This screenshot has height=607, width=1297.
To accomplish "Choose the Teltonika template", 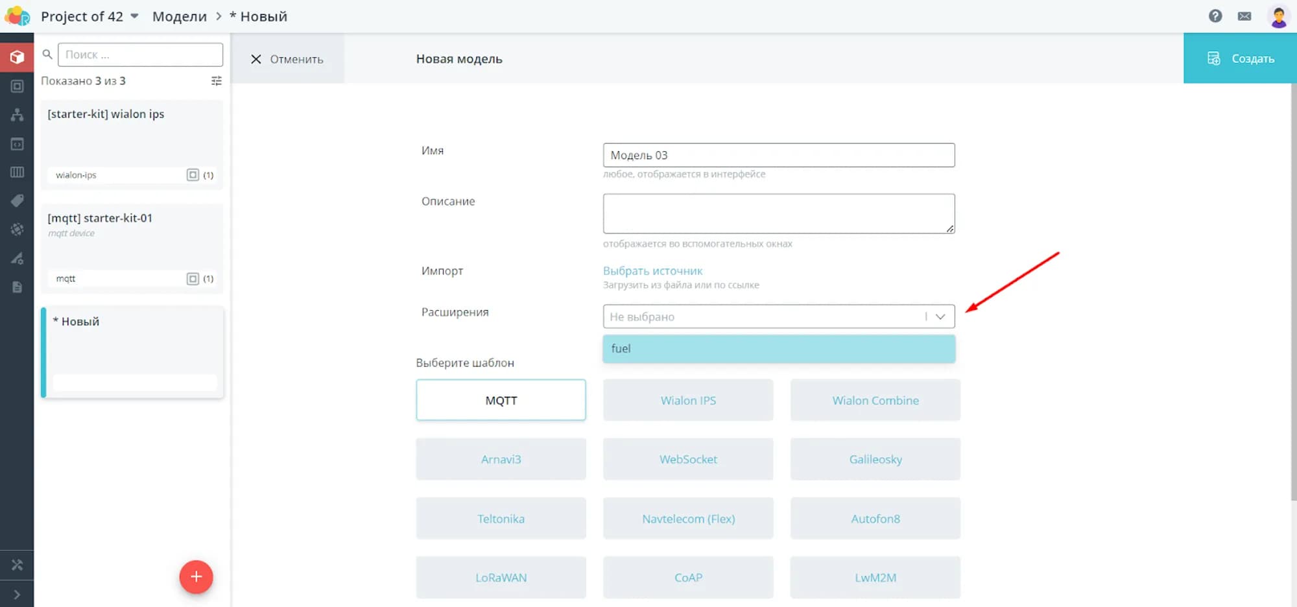I will (x=501, y=519).
